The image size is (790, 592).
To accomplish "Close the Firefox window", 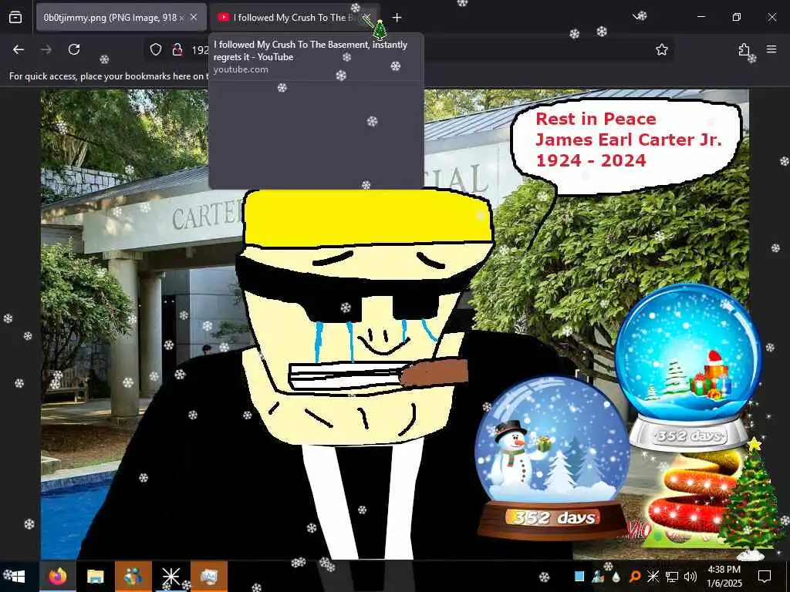I will click(x=771, y=17).
